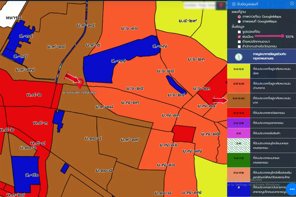This screenshot has width=296, height=197.
Task: Click the 100% opacity value
Action: (289, 37)
